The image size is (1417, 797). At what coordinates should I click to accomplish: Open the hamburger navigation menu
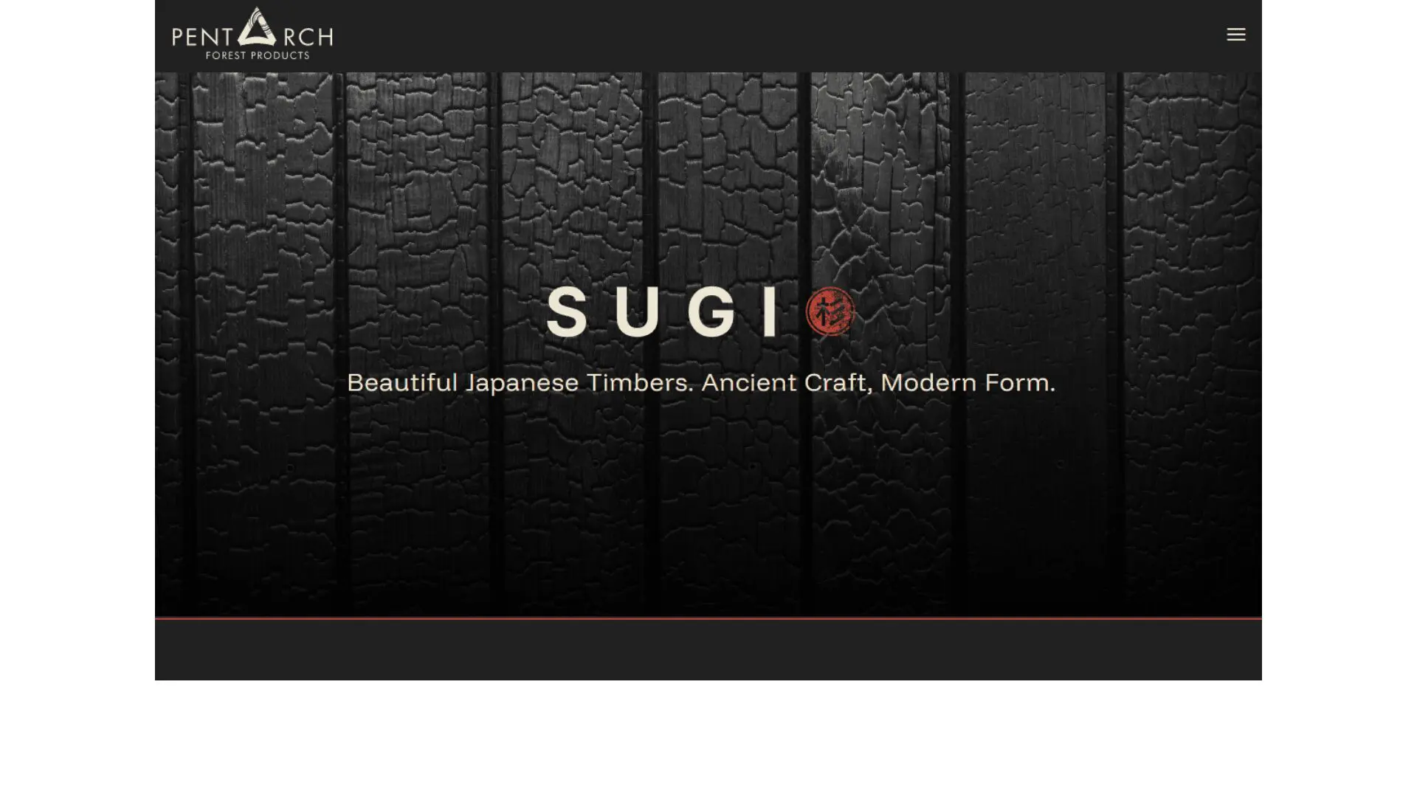[1235, 35]
